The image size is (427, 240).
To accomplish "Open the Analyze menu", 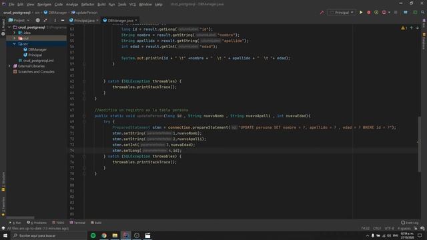I will point(72,5).
